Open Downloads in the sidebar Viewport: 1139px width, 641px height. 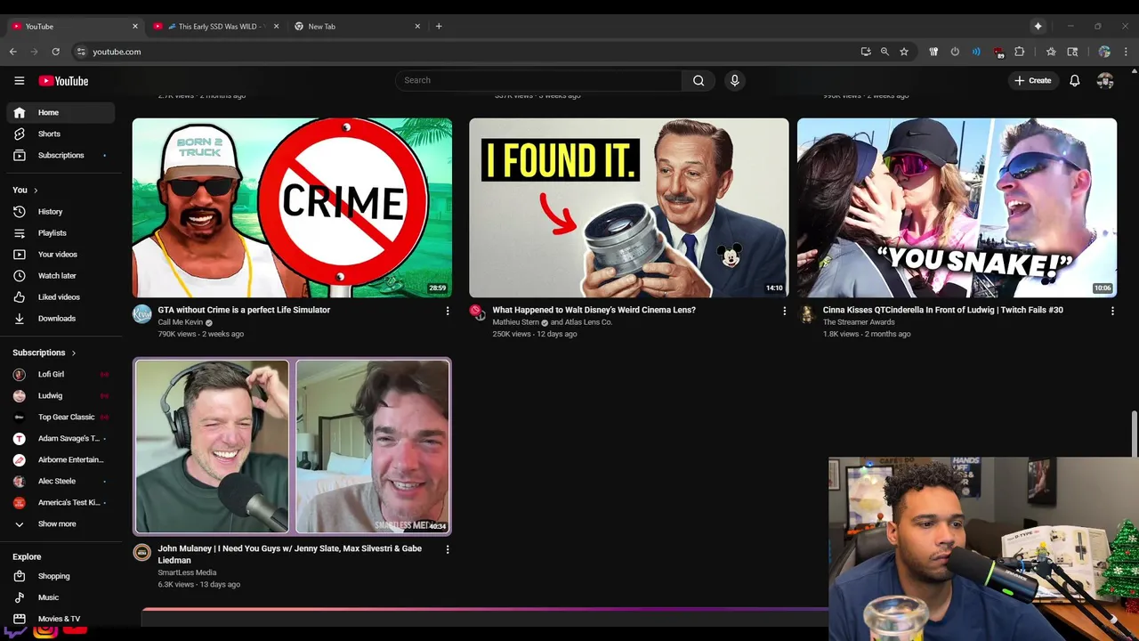(x=61, y=319)
